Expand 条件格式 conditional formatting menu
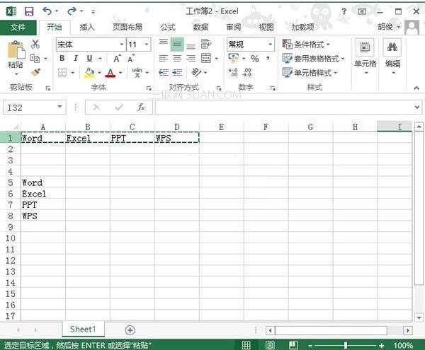425x350 pixels. click(306, 44)
